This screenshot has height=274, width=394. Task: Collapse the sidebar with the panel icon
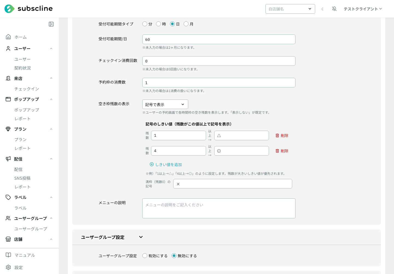[51, 24]
